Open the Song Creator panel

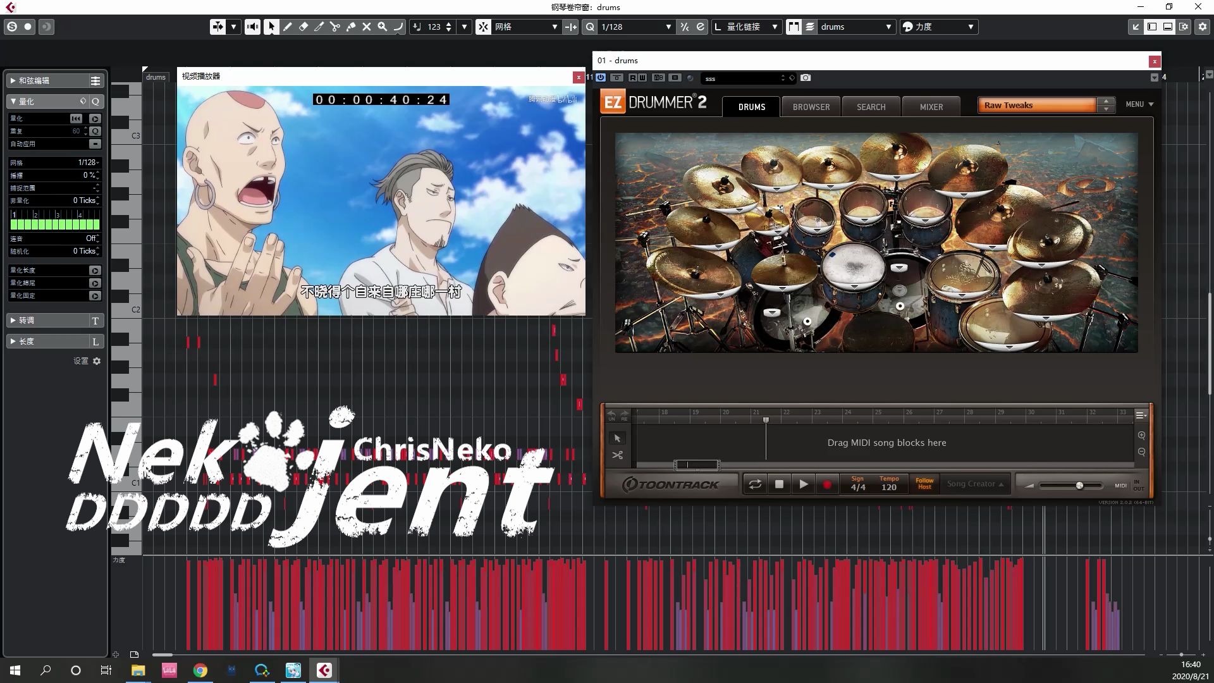(975, 484)
